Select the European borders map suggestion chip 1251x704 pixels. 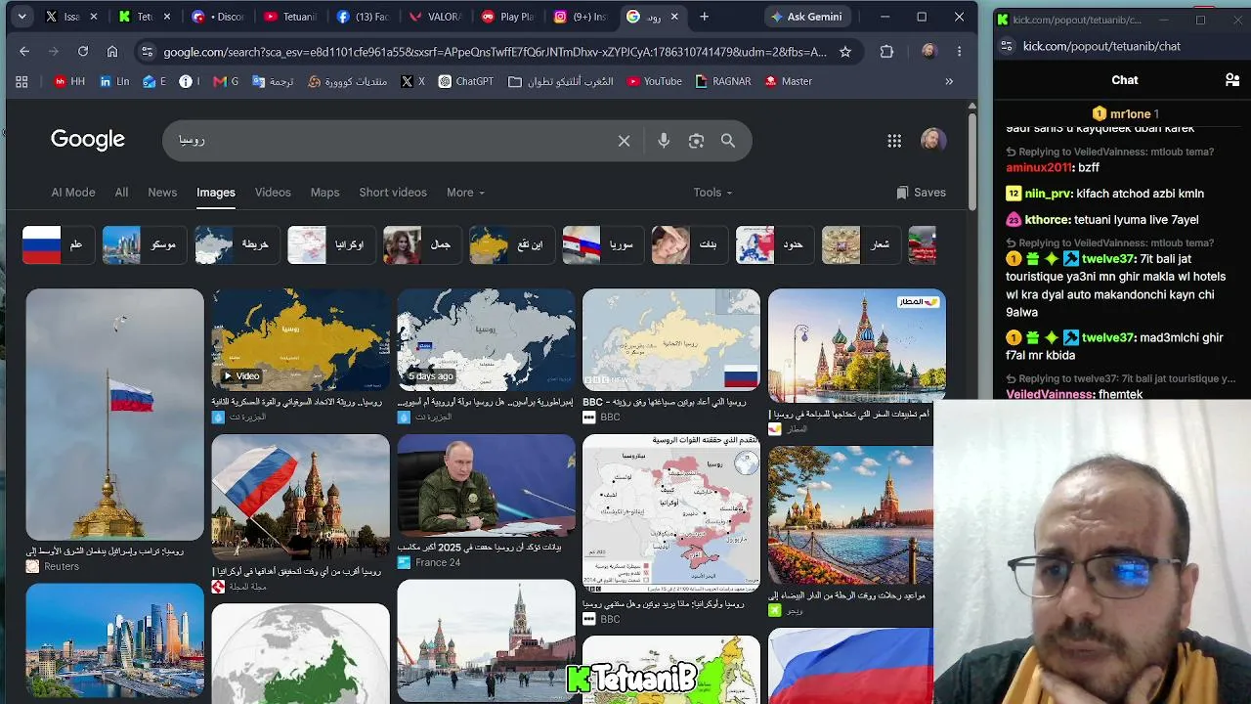(x=774, y=245)
